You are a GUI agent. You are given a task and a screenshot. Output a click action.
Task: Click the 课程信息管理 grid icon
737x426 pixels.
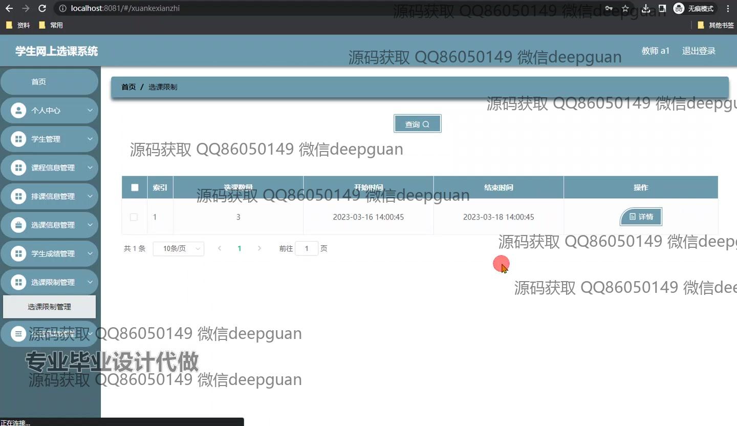[x=18, y=168]
